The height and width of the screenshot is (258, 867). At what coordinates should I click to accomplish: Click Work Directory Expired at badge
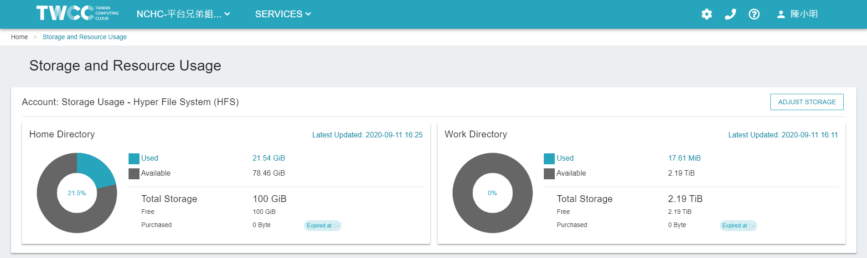(738, 226)
